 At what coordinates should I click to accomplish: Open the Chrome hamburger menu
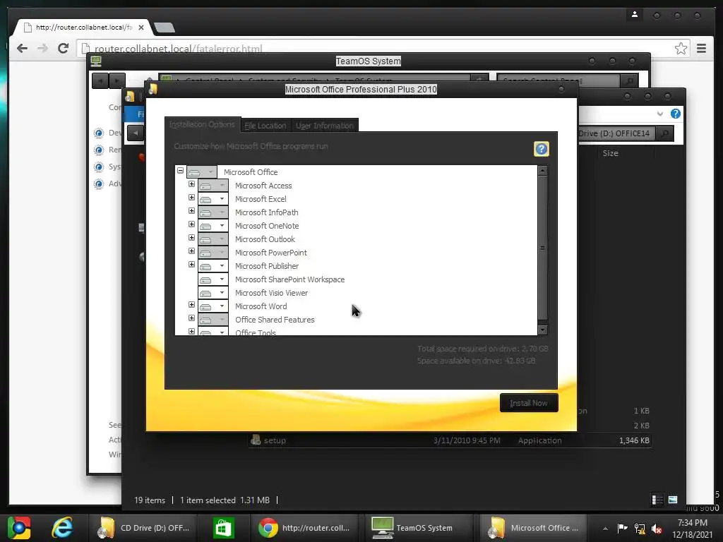tap(701, 49)
